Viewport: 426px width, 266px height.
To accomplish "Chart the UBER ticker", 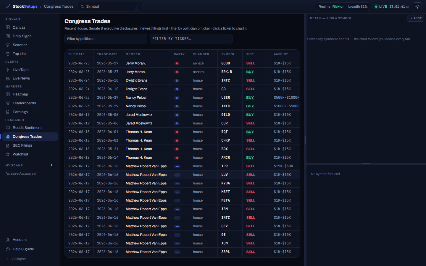I will 225,98.
